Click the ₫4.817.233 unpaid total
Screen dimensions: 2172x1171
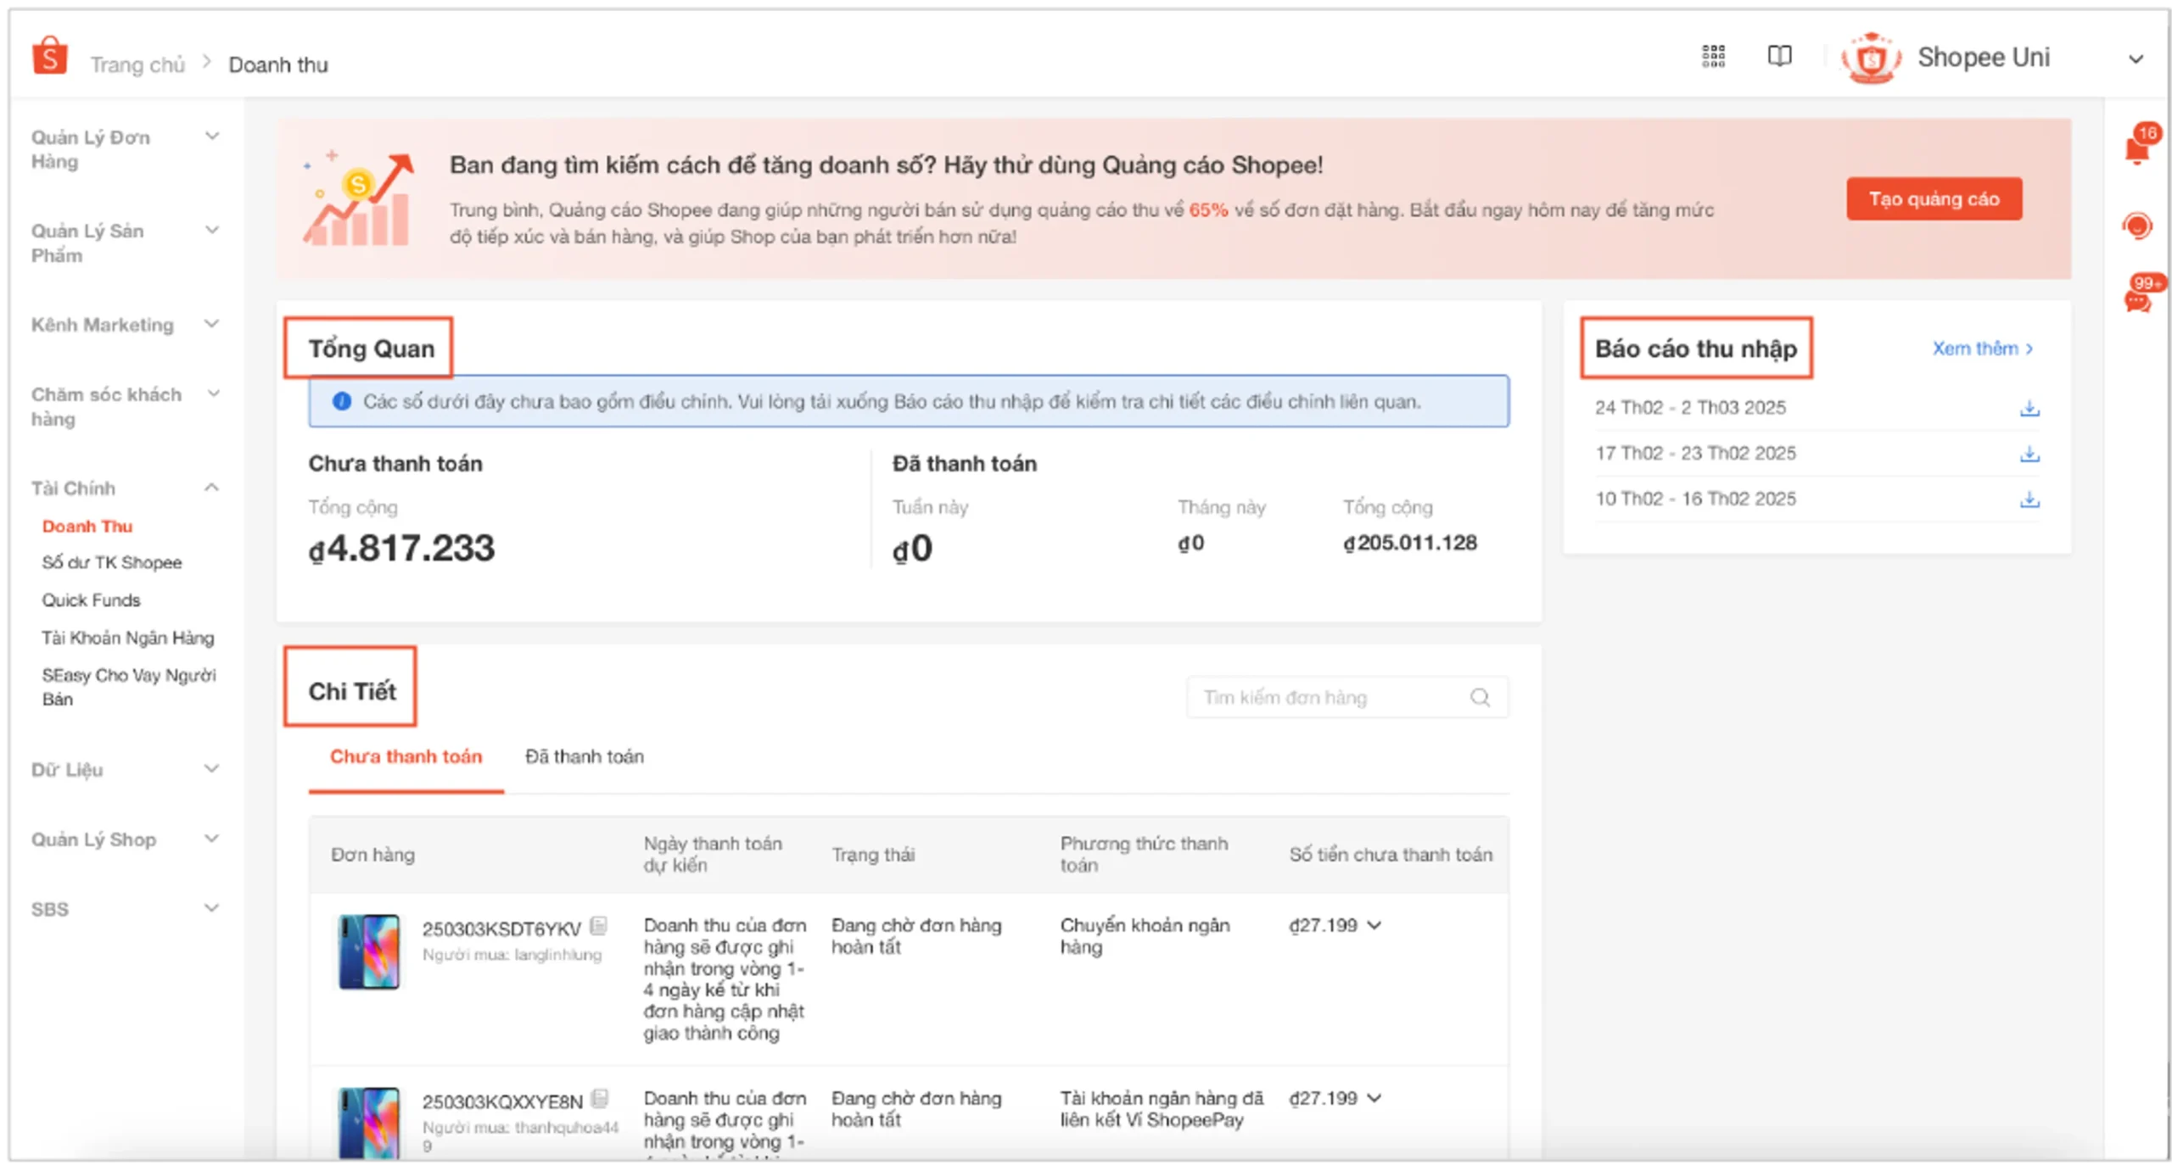400,549
